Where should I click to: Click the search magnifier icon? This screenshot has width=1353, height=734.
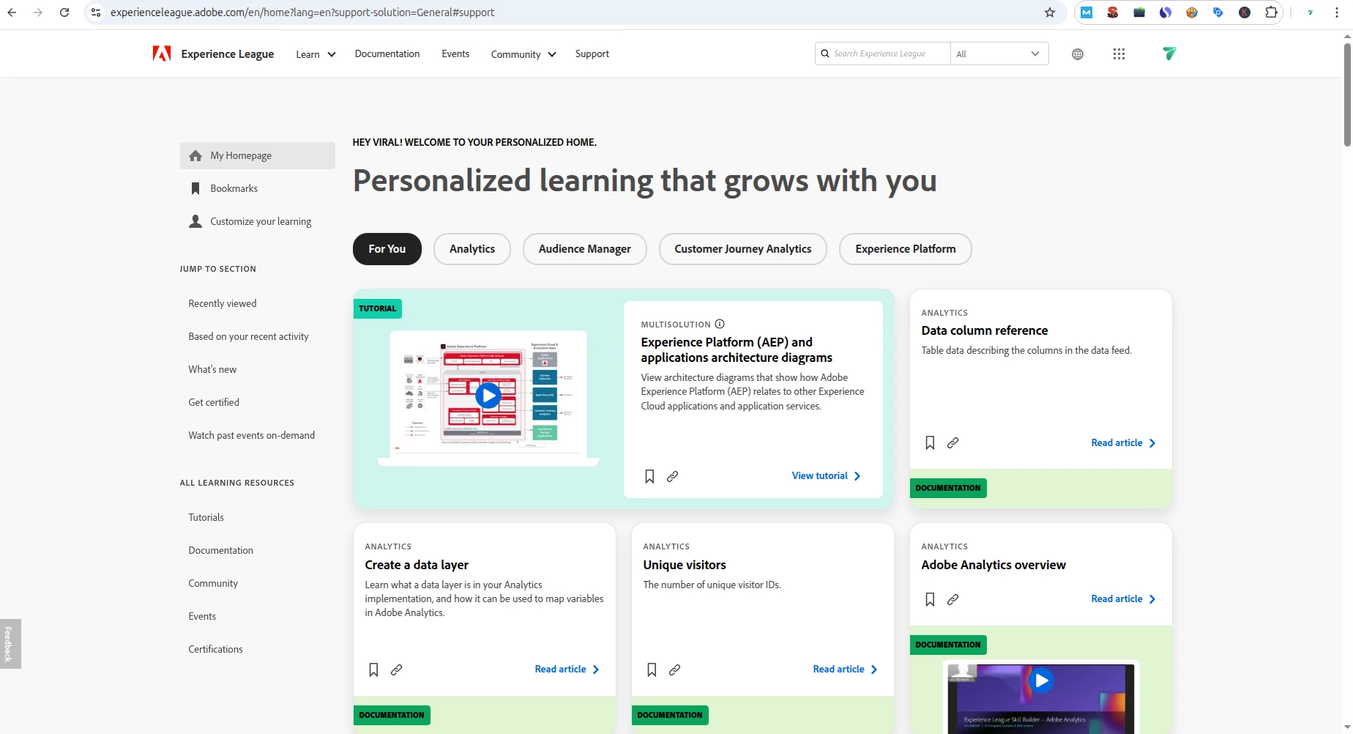click(x=825, y=53)
